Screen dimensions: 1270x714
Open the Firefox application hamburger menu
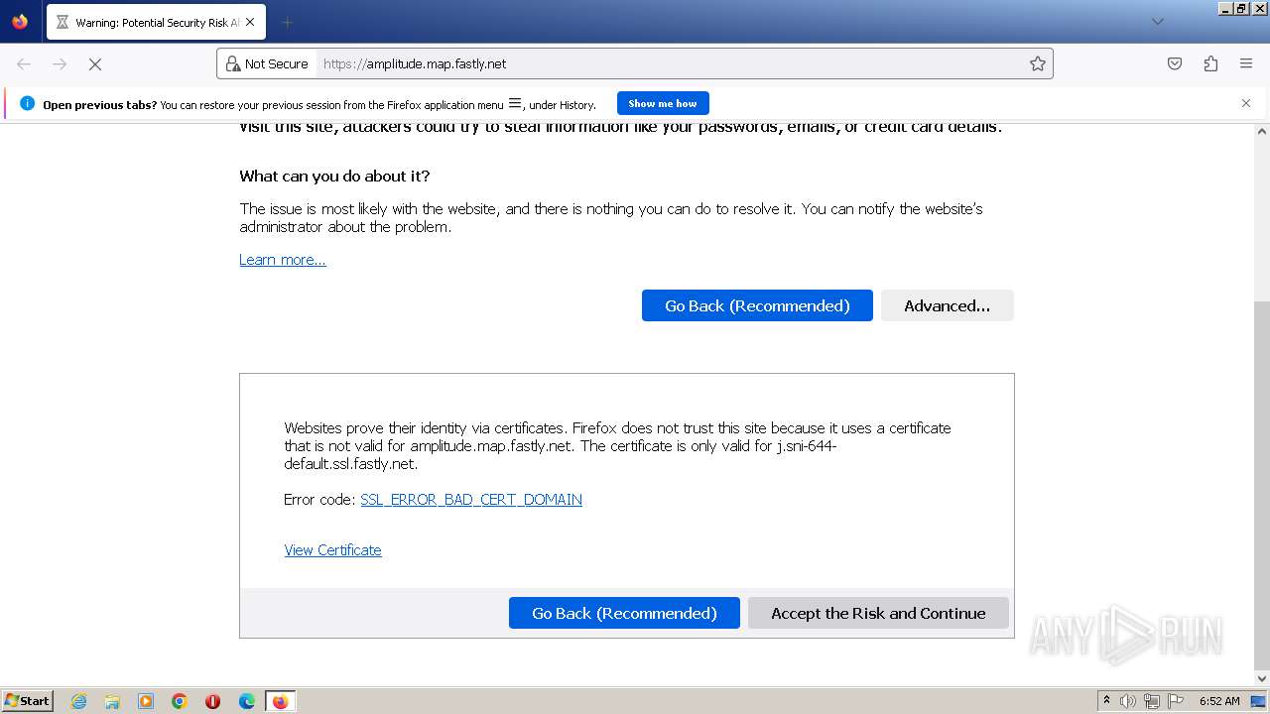click(1246, 63)
